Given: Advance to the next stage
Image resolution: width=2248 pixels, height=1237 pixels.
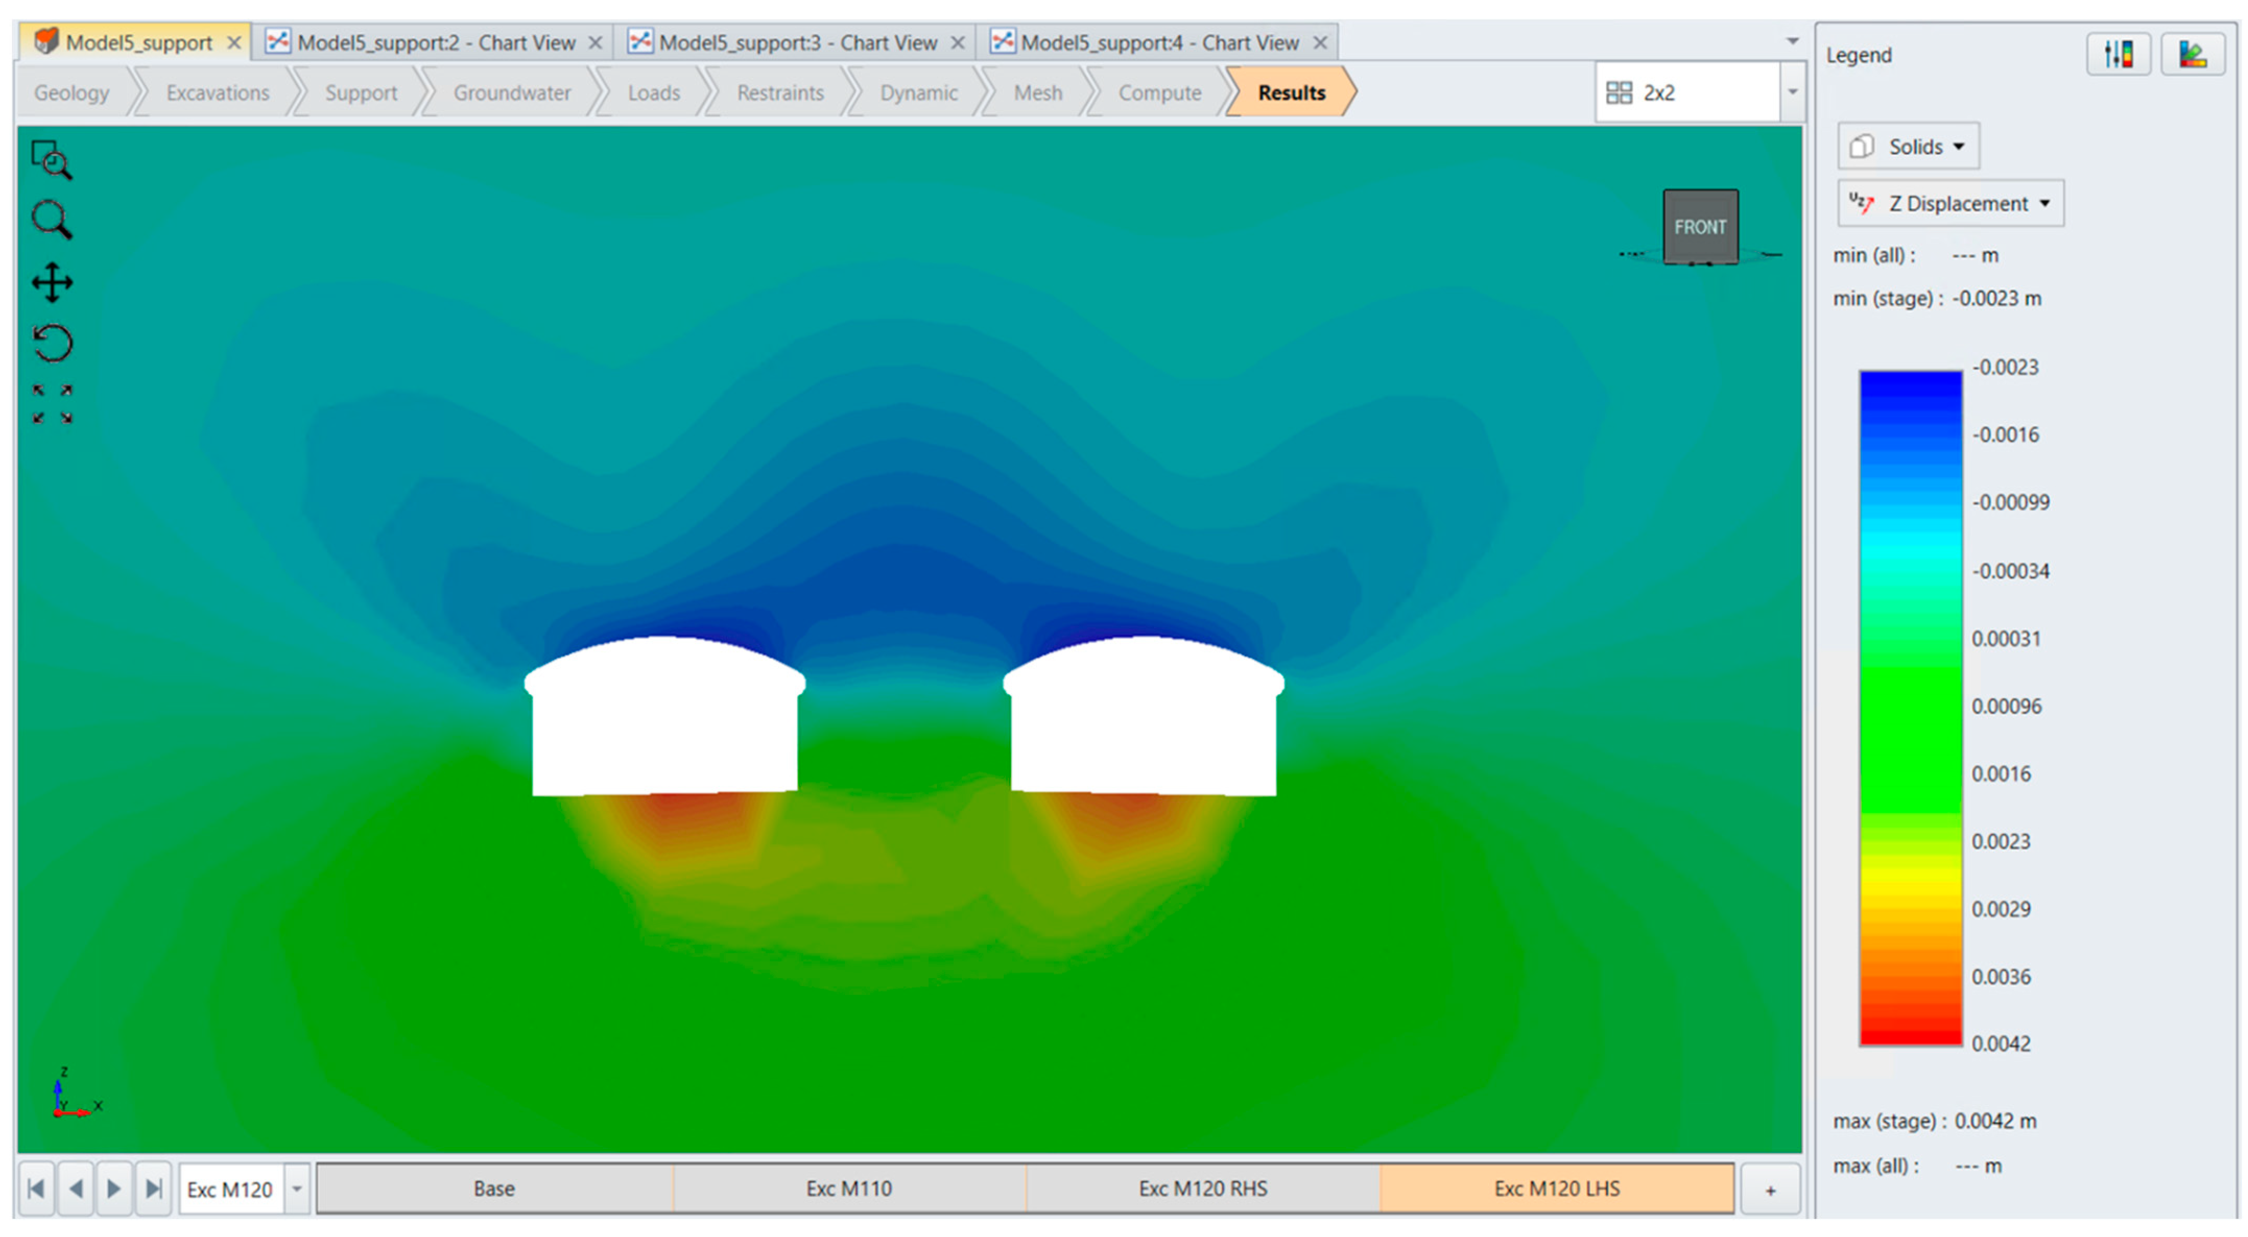Looking at the screenshot, I should point(114,1188).
